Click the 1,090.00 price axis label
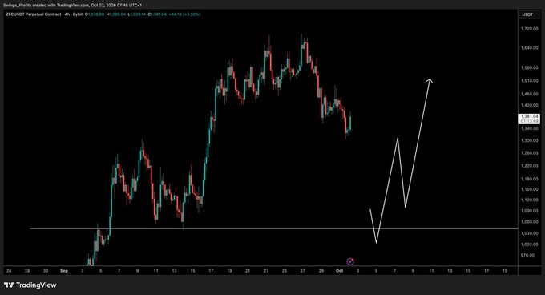Screen dimensions: 545x295 [x=529, y=211]
